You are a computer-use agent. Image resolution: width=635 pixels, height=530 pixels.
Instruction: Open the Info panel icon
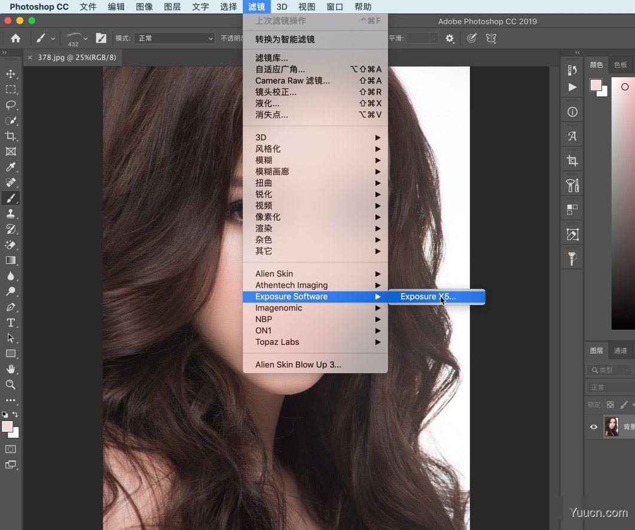[572, 112]
